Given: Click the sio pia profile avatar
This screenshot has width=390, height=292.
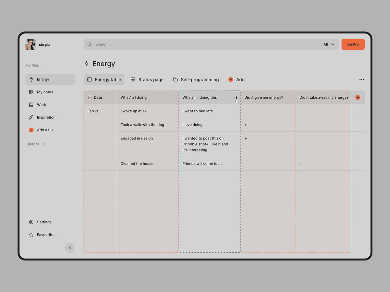Looking at the screenshot, I should point(31,45).
